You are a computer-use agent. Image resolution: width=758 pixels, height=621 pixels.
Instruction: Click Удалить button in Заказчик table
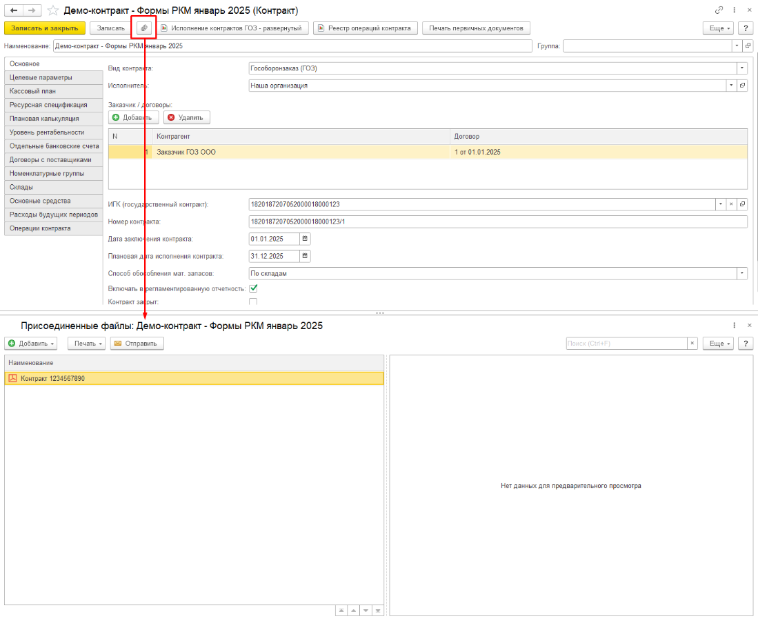point(187,118)
